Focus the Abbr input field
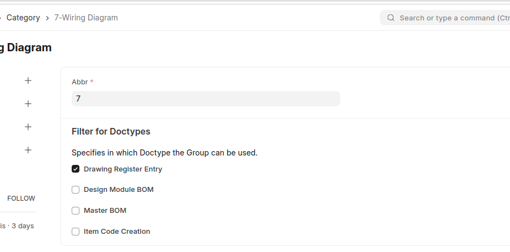This screenshot has height=252, width=510. 206,99
